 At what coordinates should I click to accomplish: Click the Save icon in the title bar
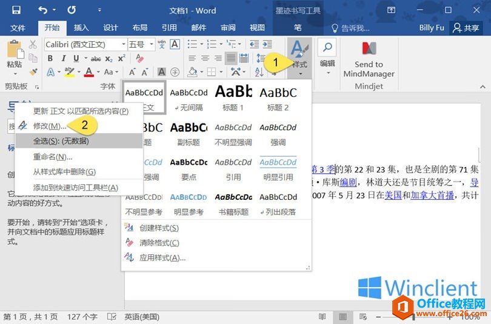coord(16,10)
